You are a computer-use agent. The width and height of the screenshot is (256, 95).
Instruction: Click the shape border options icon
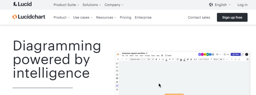click(178, 59)
